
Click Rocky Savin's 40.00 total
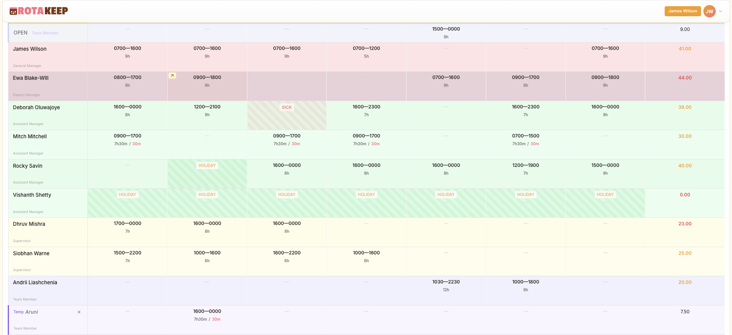[x=685, y=166]
